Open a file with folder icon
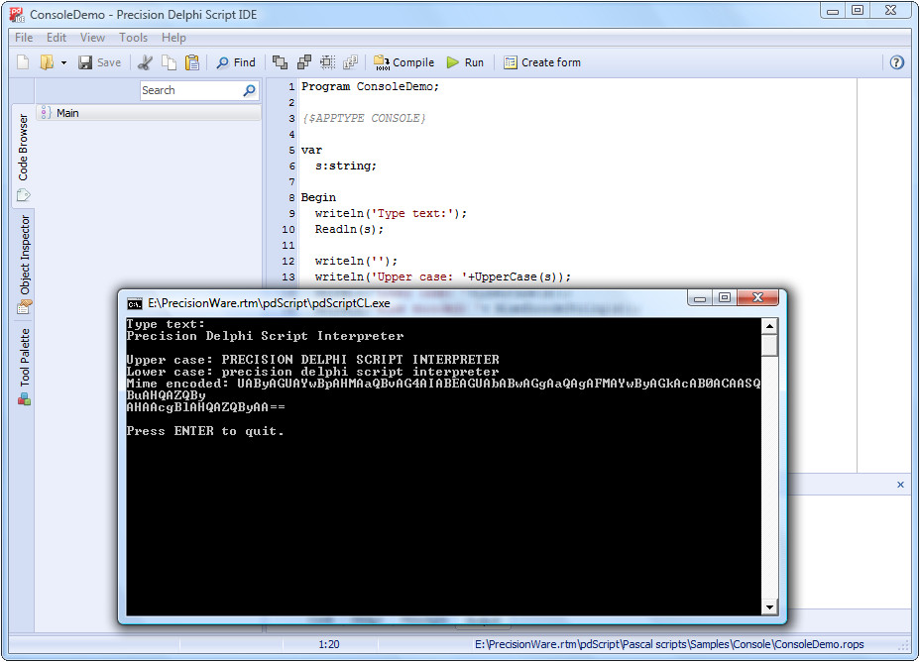 click(47, 62)
